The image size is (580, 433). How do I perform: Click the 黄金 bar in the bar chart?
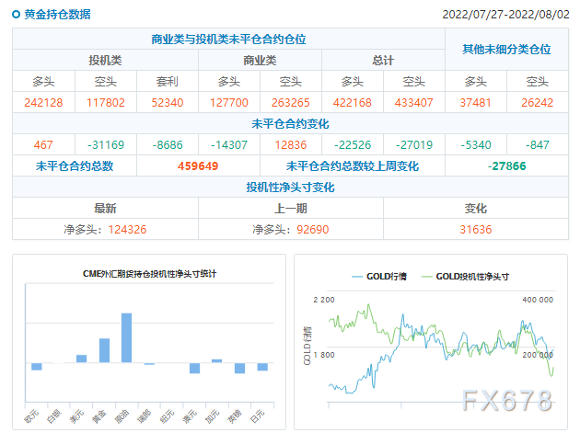[104, 350]
